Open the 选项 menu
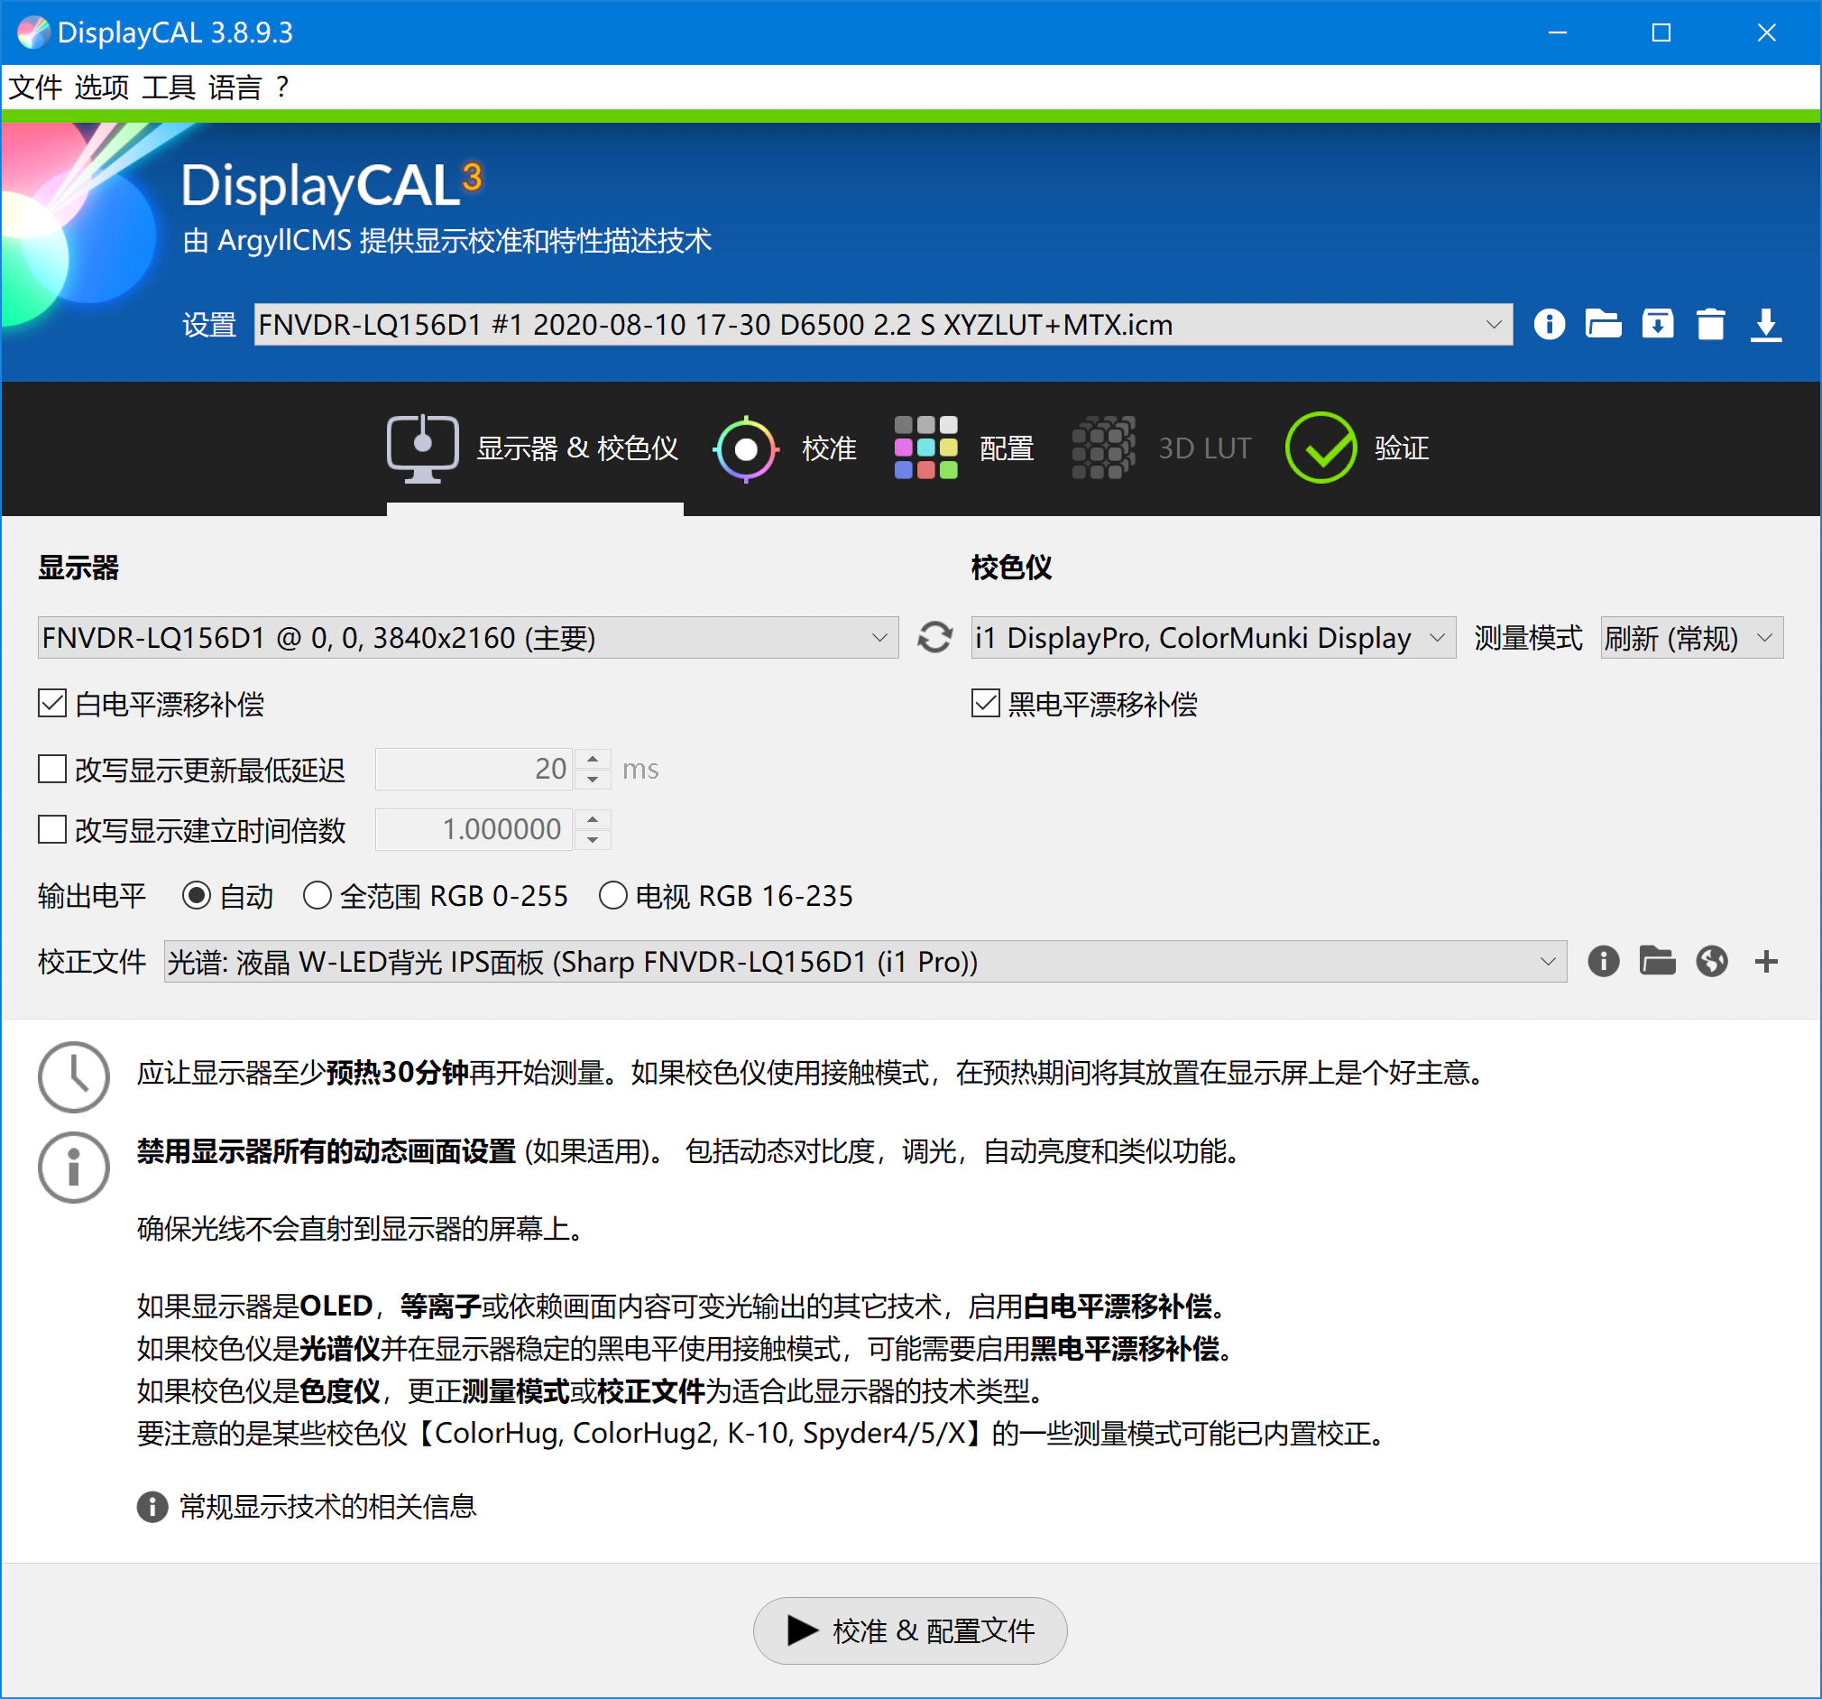The width and height of the screenshot is (1822, 1699). 102,88
